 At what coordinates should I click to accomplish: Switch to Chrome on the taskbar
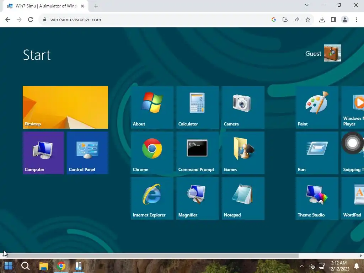61,266
